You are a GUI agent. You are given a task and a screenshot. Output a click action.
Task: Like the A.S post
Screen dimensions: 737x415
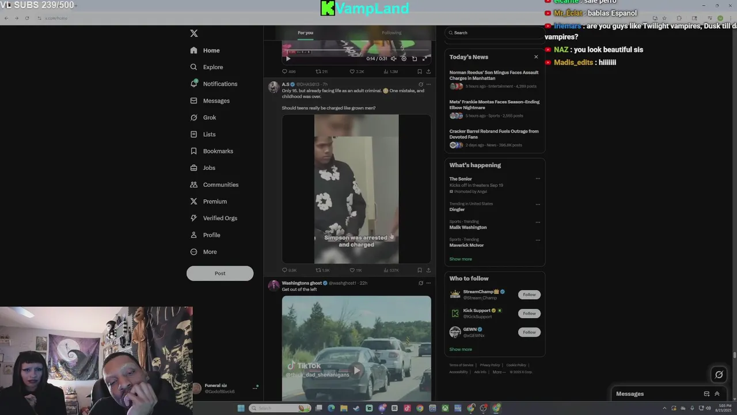click(x=356, y=270)
